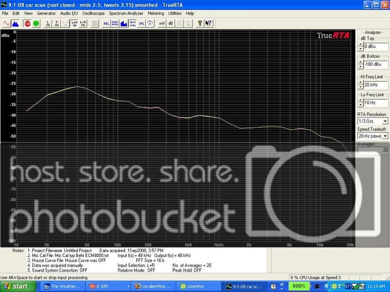Toggle the Peak Hold button
The height and width of the screenshot is (292, 390).
(115, 23)
